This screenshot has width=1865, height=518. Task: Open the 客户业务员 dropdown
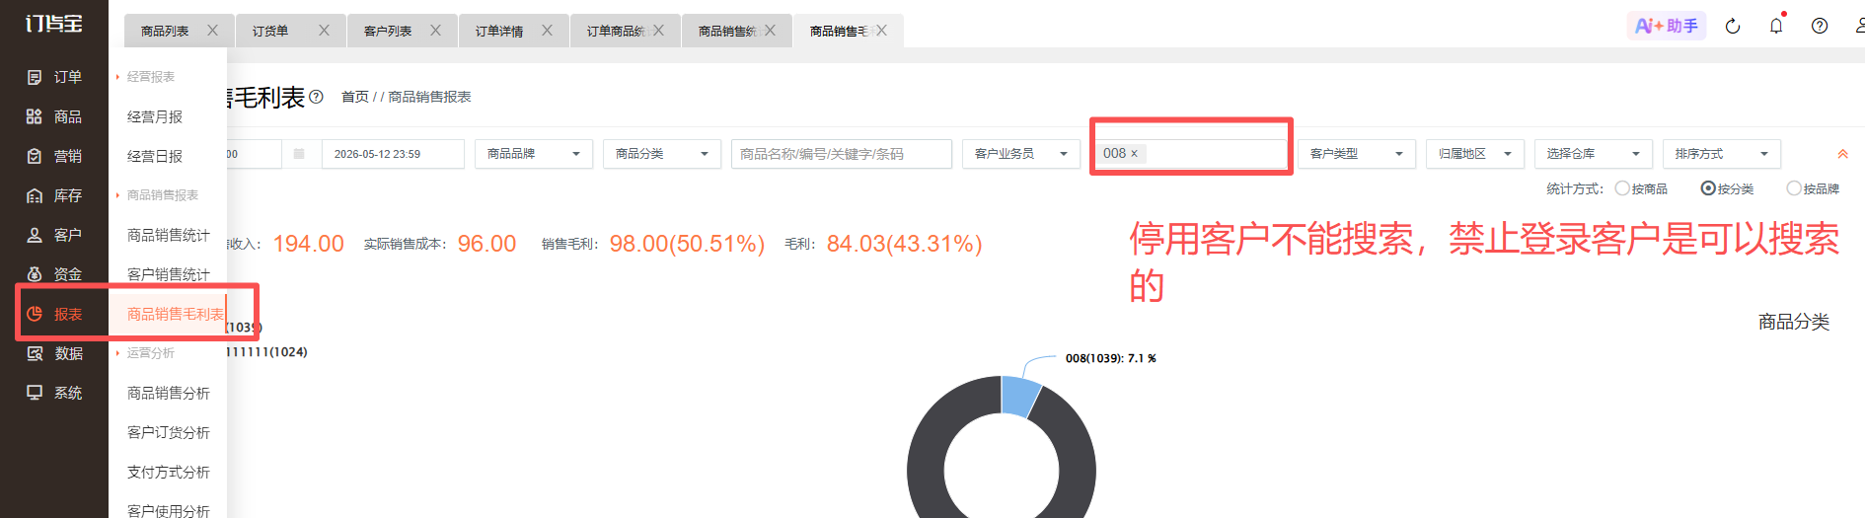(x=1021, y=154)
